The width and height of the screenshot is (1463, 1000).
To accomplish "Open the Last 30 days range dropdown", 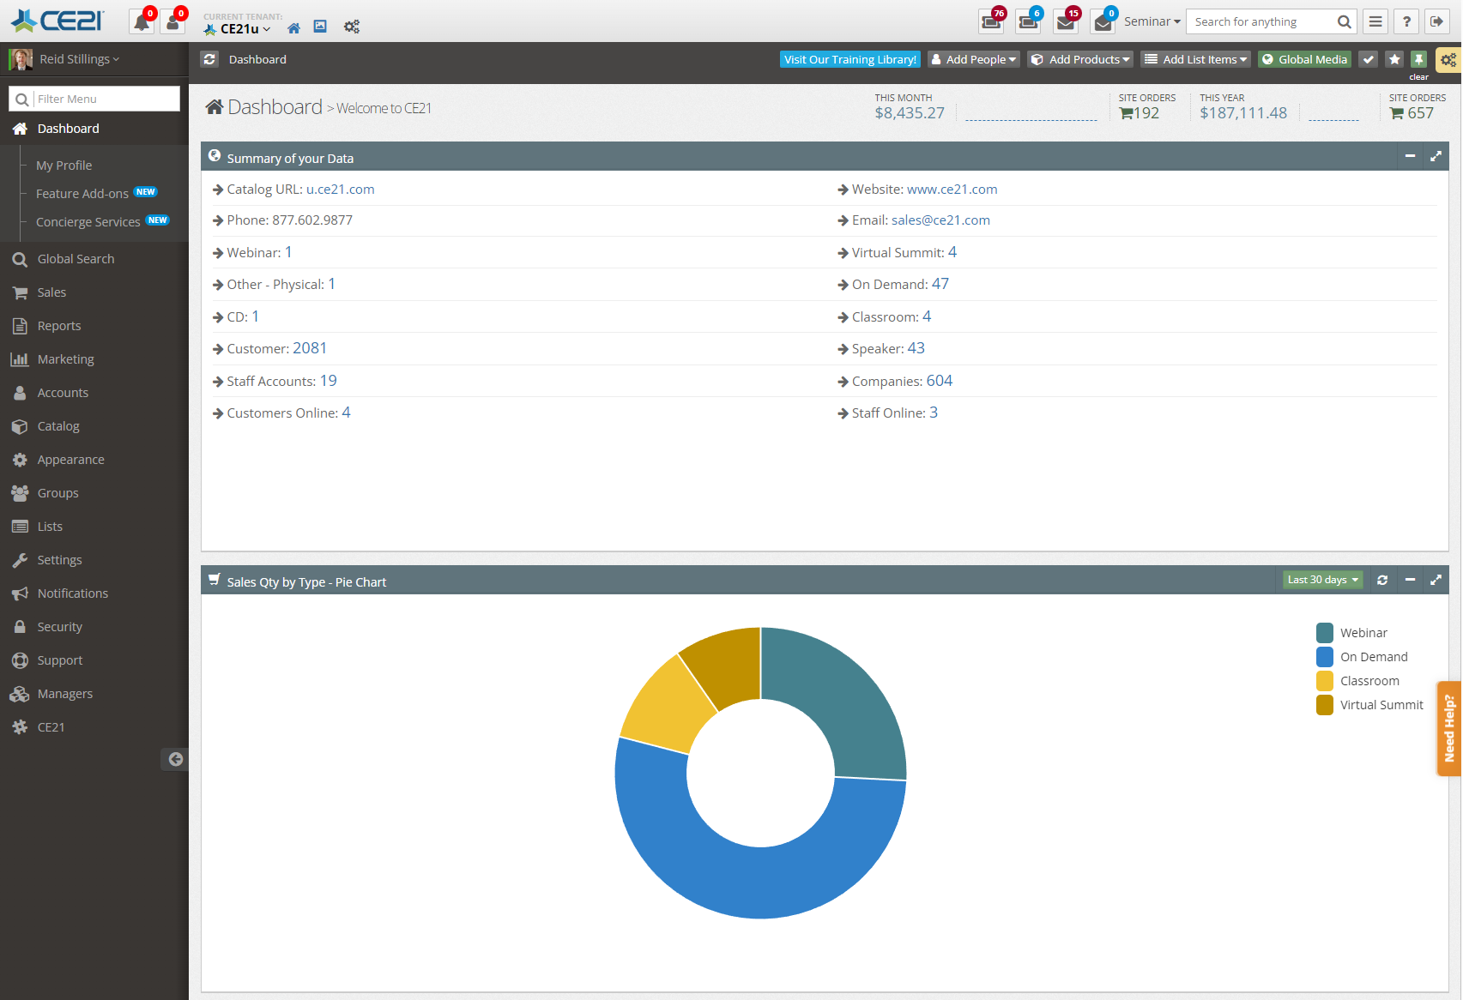I will pos(1322,581).
